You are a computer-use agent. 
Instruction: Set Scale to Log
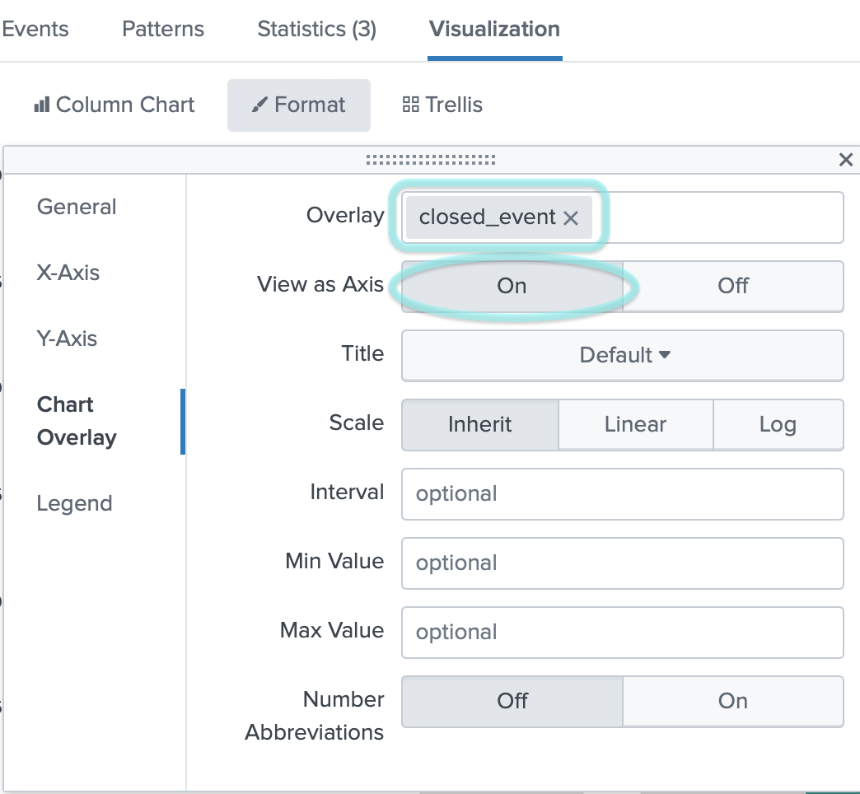(778, 424)
